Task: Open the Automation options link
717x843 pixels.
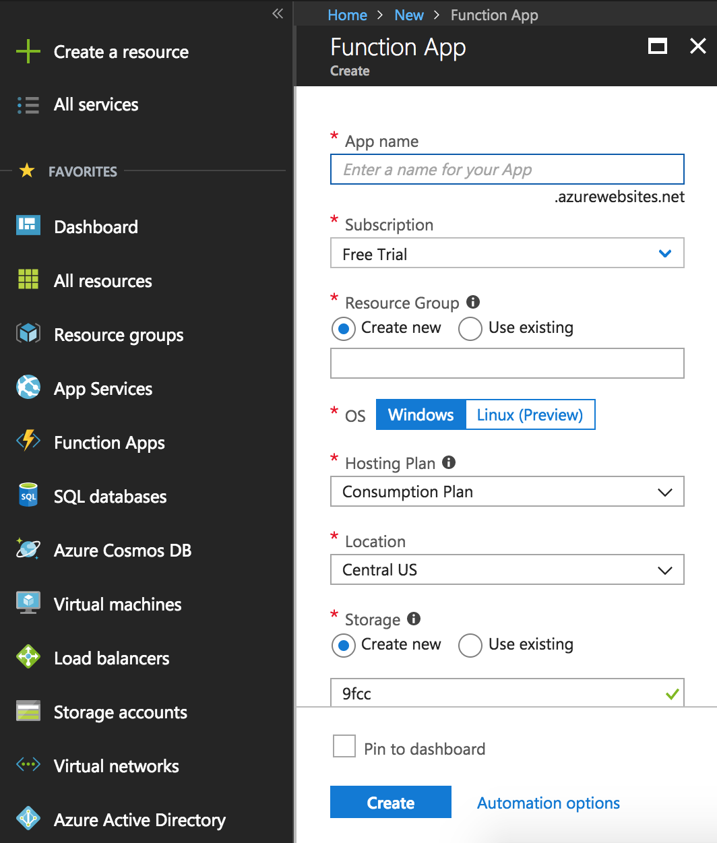Action: [x=549, y=803]
